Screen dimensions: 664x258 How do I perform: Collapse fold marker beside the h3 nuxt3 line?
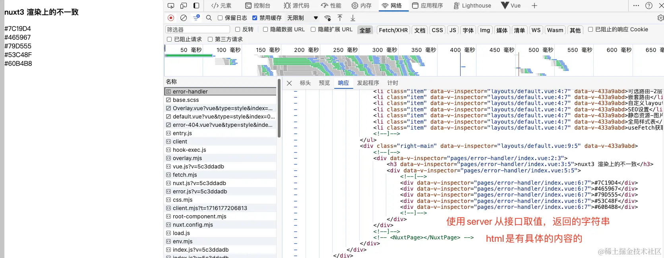coord(296,164)
